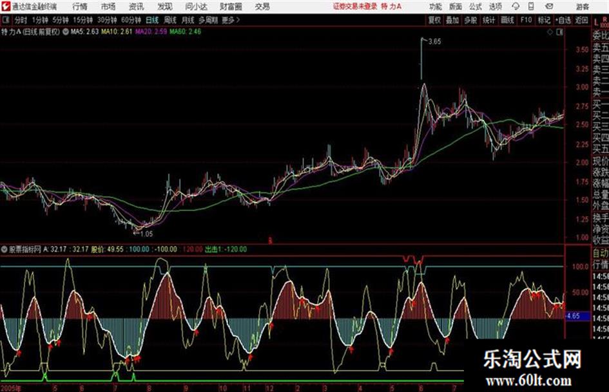Open the 选项 menu
The width and height of the screenshot is (609, 392).
pyautogui.click(x=496, y=6)
